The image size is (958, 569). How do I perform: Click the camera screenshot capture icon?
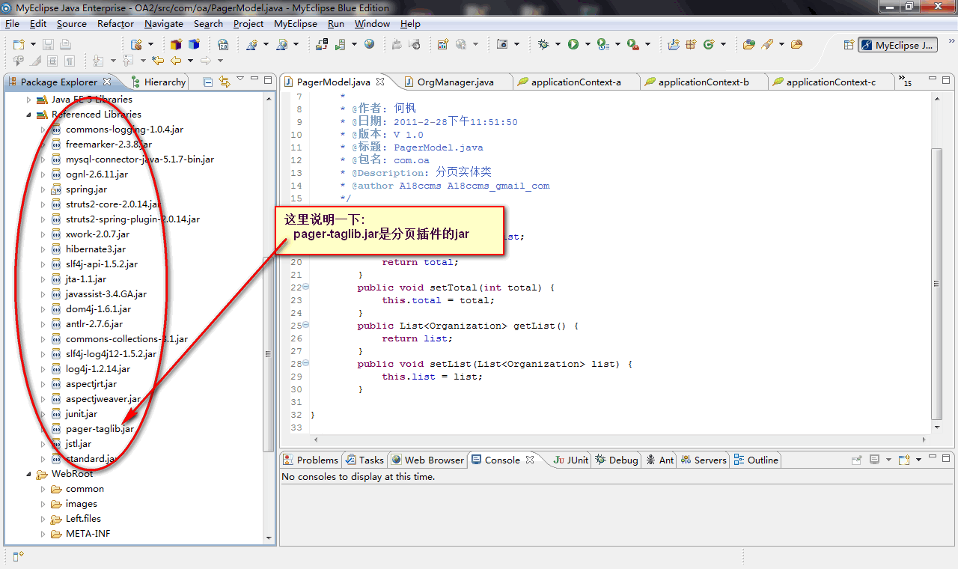coord(503,45)
